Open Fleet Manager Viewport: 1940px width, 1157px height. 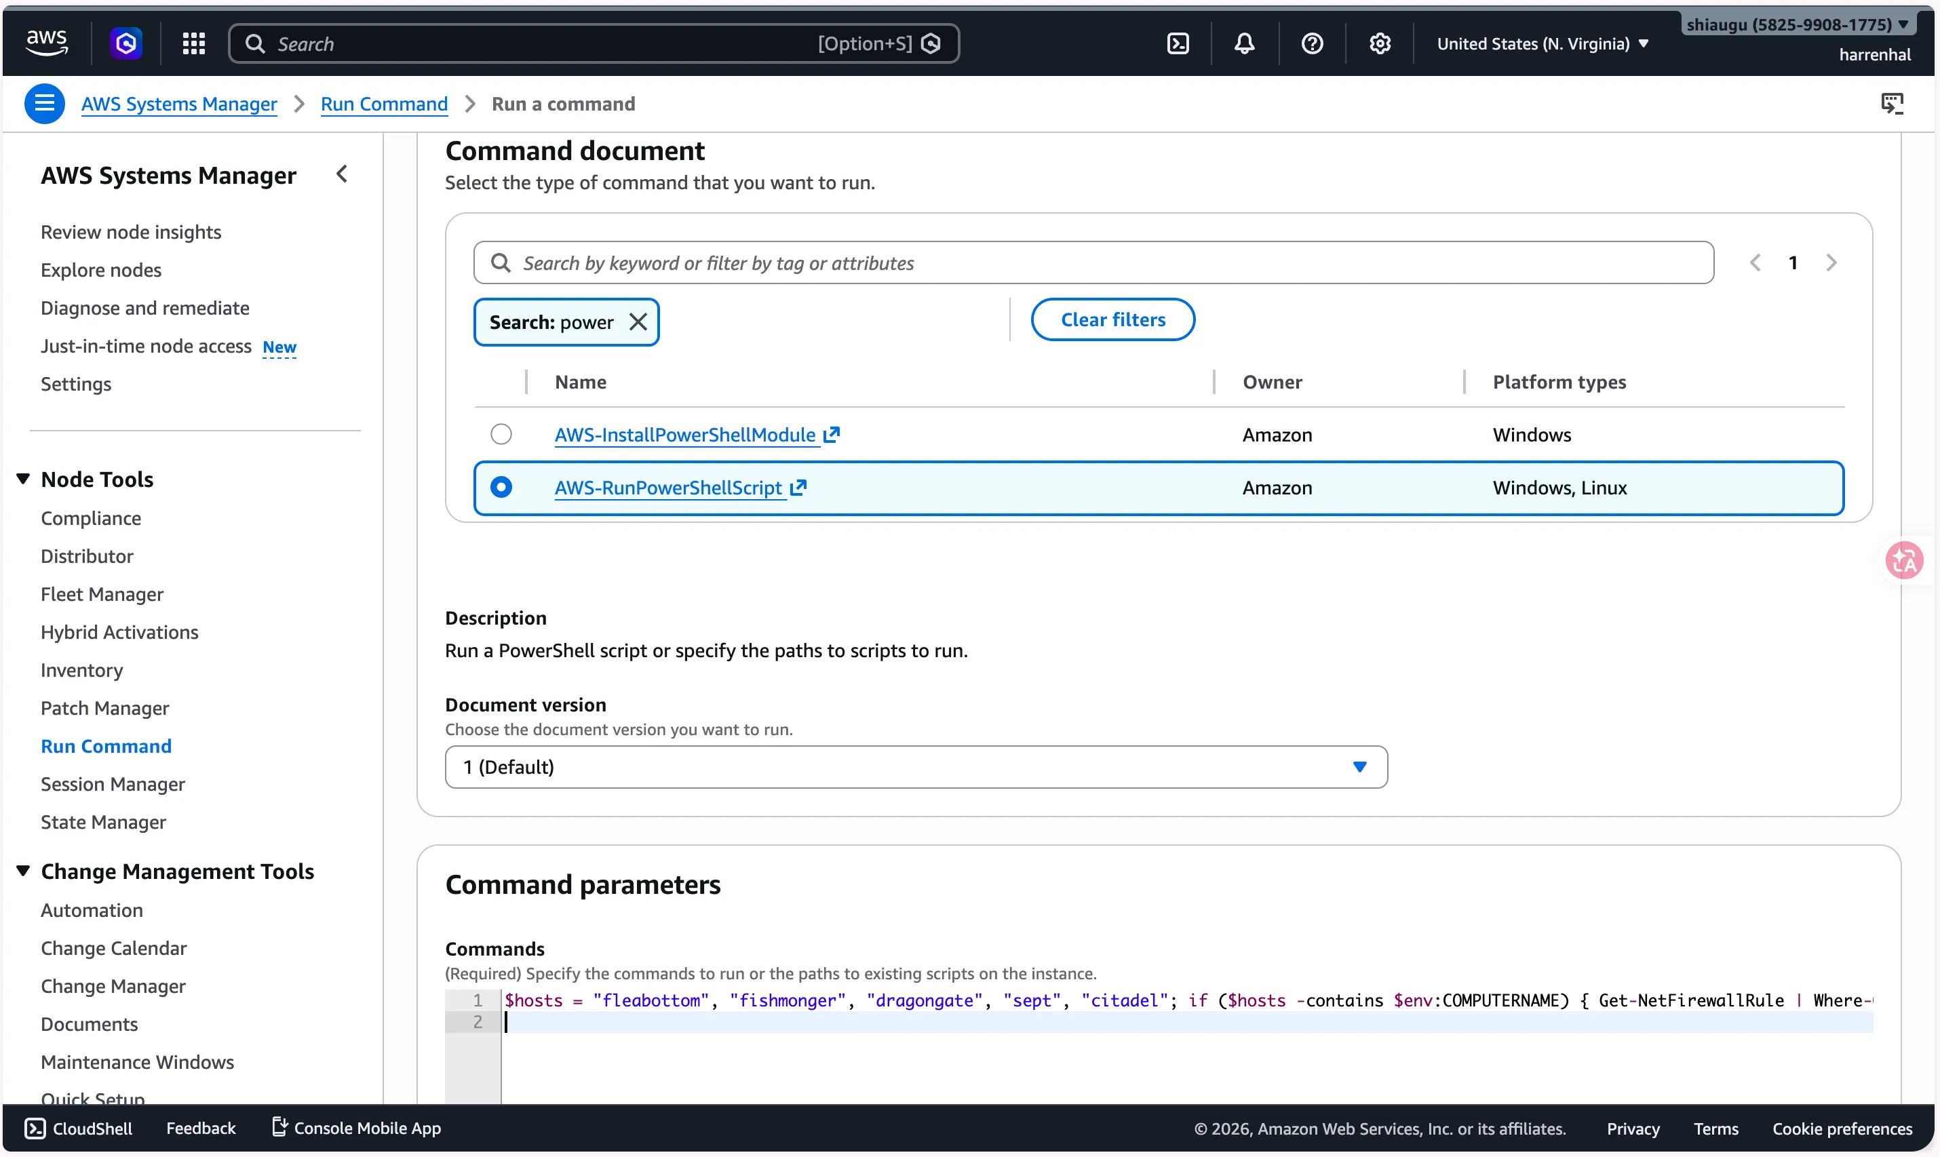click(x=102, y=595)
